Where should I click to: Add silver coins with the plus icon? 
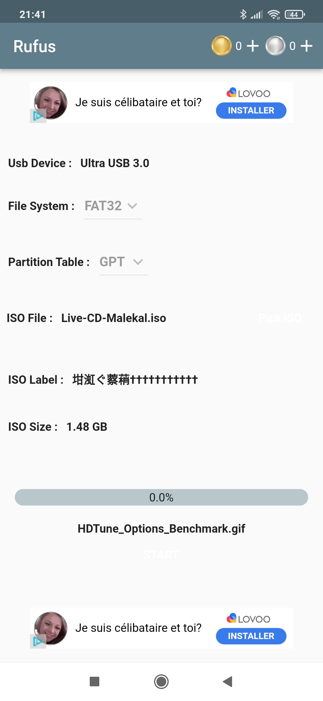pos(307,46)
